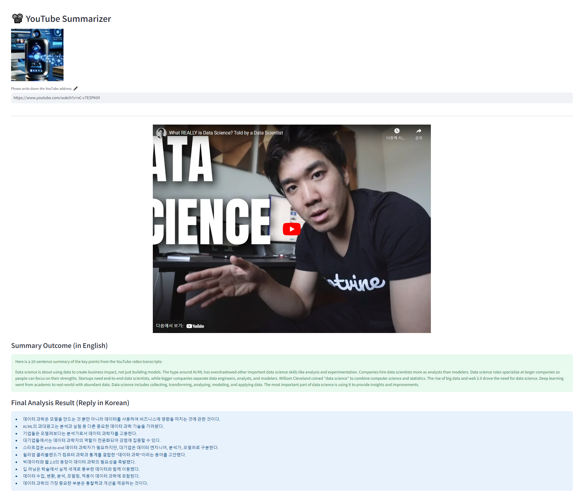Click the 'YouTube Summarizer' page title
Image resolution: width=581 pixels, height=501 pixels.
68,19
